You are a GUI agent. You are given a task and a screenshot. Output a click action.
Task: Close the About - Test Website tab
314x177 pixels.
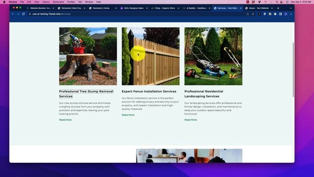(x=272, y=8)
